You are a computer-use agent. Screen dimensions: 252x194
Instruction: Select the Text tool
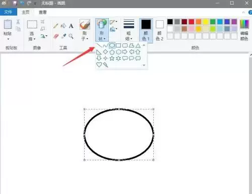pos(71,26)
